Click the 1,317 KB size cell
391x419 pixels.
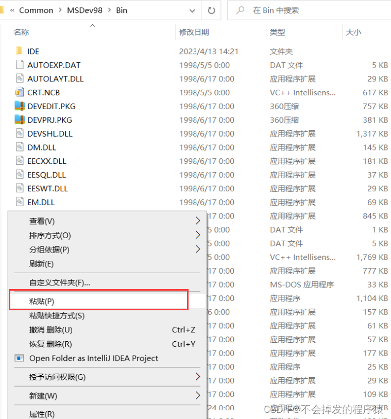(x=372, y=133)
